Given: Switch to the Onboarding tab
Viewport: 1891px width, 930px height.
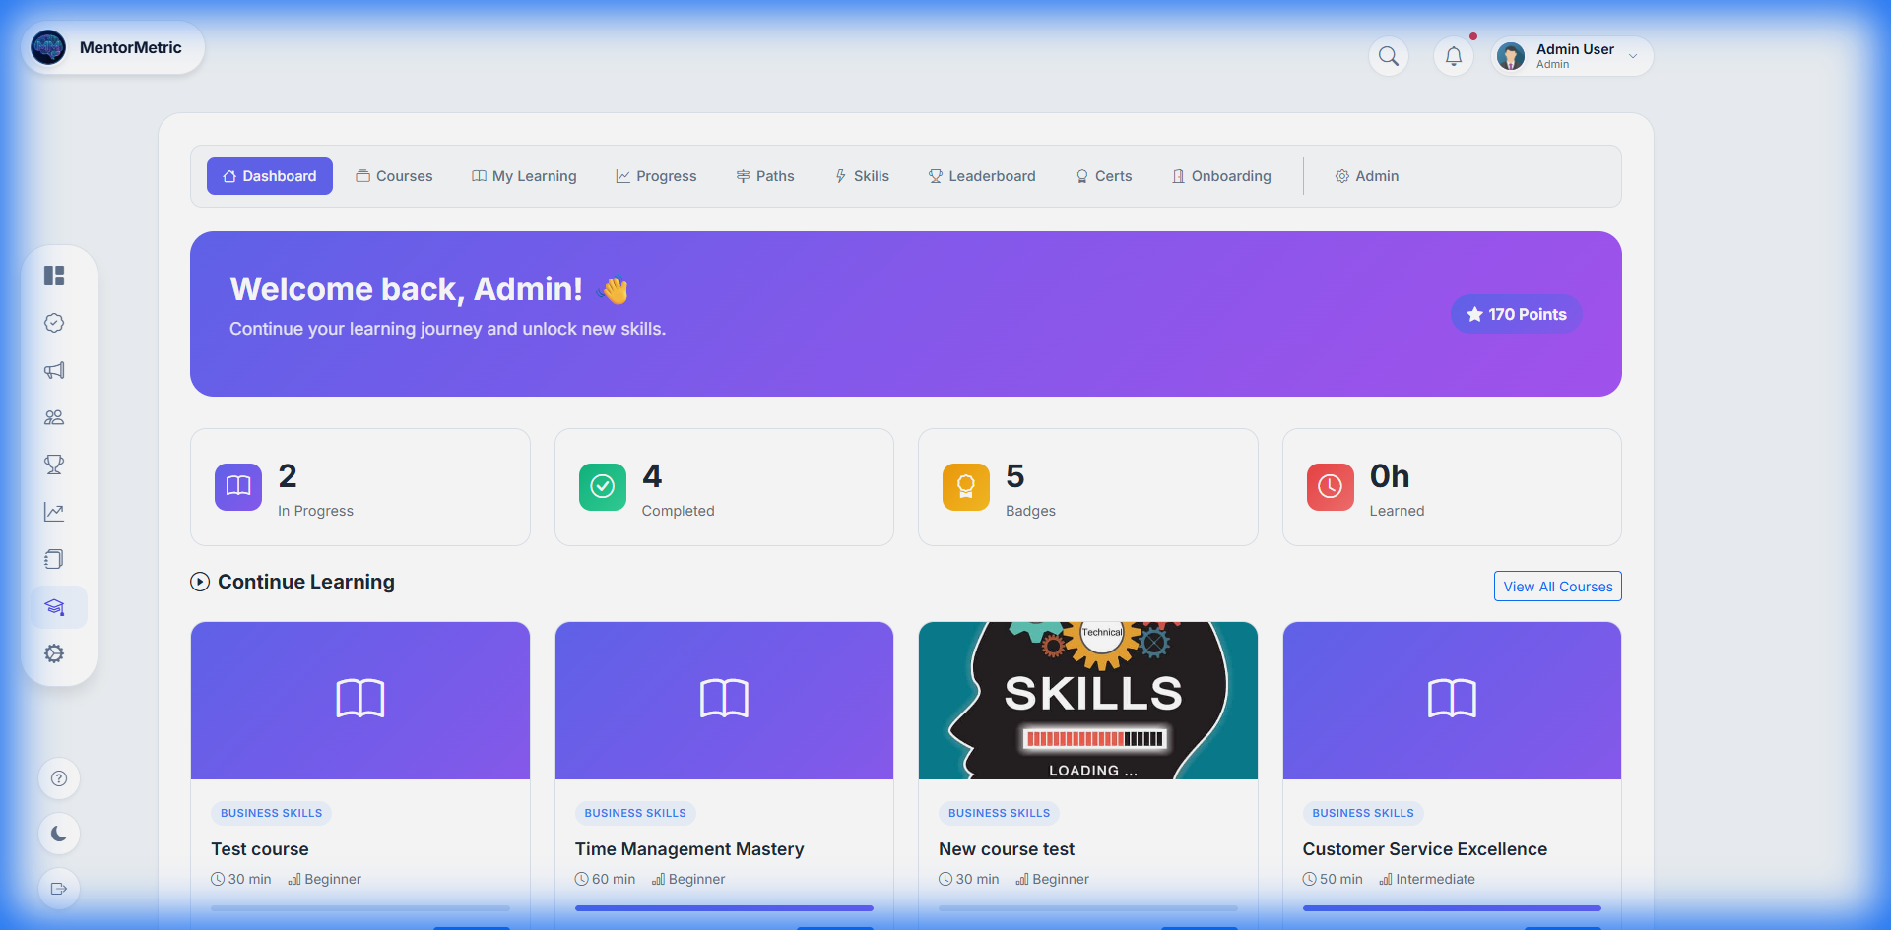Looking at the screenshot, I should 1221,175.
